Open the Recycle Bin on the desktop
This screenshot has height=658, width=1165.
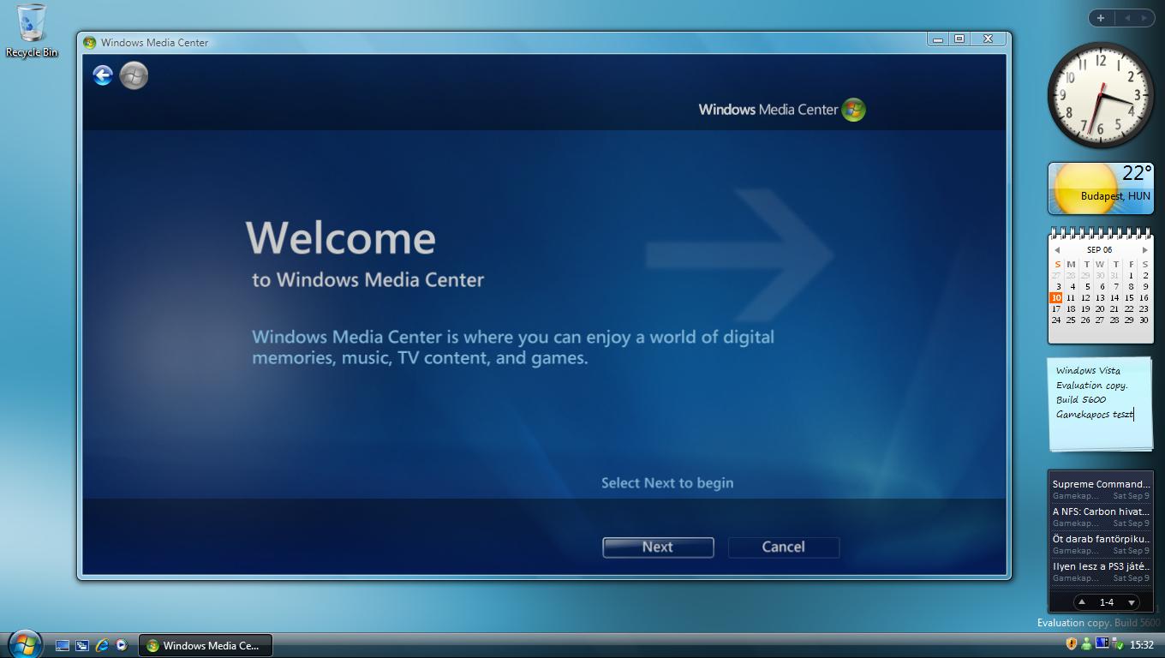(x=32, y=31)
